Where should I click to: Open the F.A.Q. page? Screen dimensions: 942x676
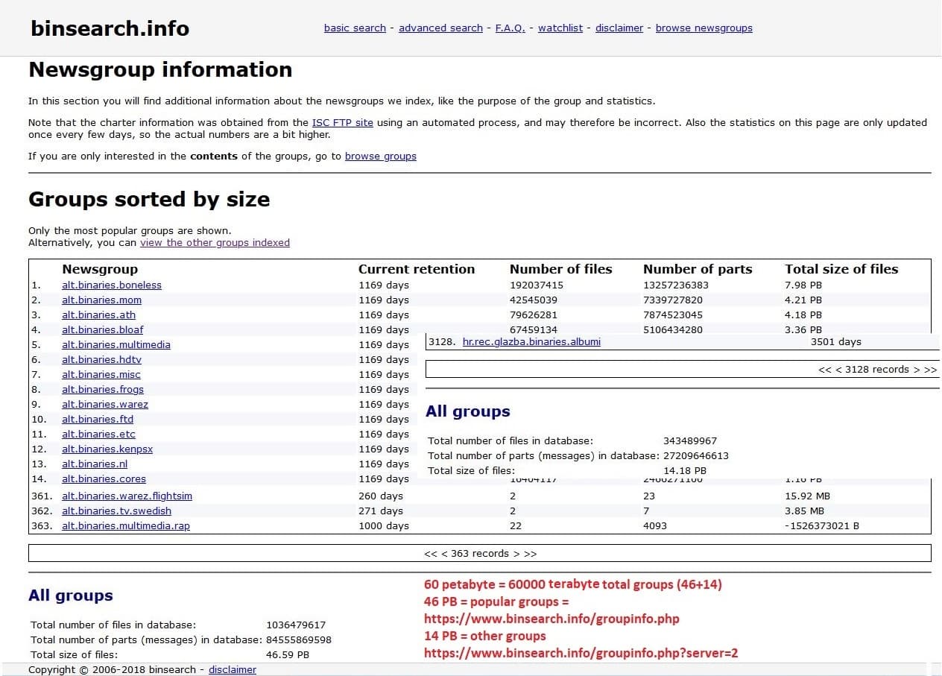[x=510, y=28]
